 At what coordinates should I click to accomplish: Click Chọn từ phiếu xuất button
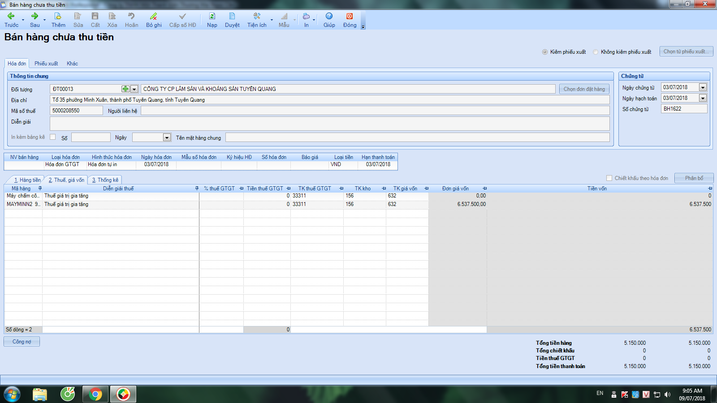coord(686,51)
